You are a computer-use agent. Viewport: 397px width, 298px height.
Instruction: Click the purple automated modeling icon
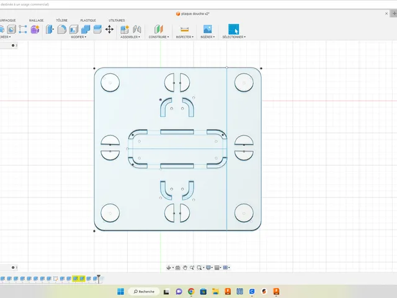[35, 29]
